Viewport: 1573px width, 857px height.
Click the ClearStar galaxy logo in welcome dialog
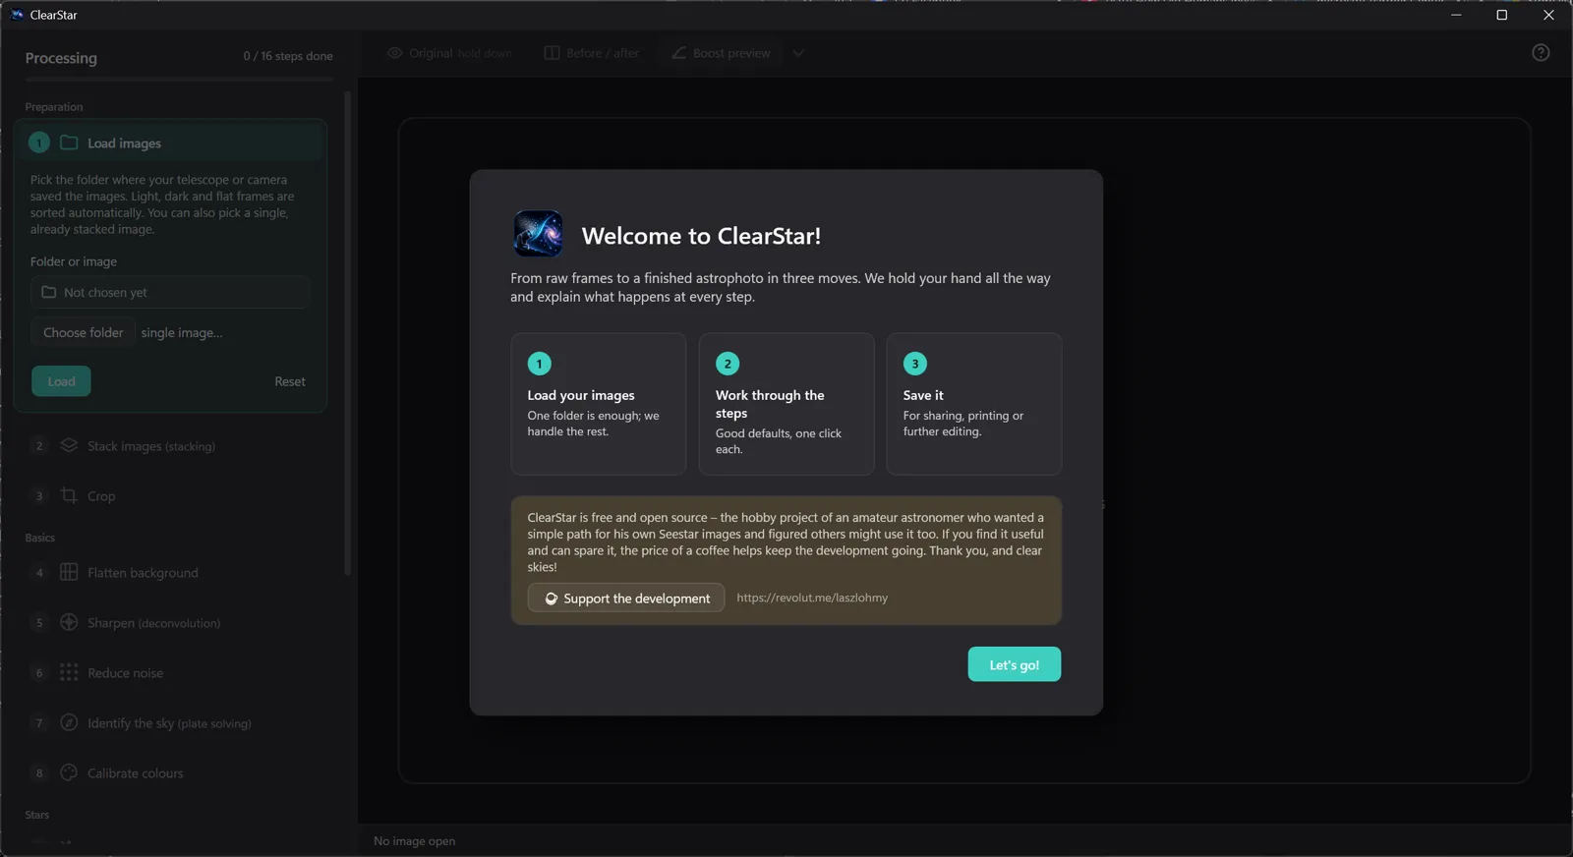[538, 234]
